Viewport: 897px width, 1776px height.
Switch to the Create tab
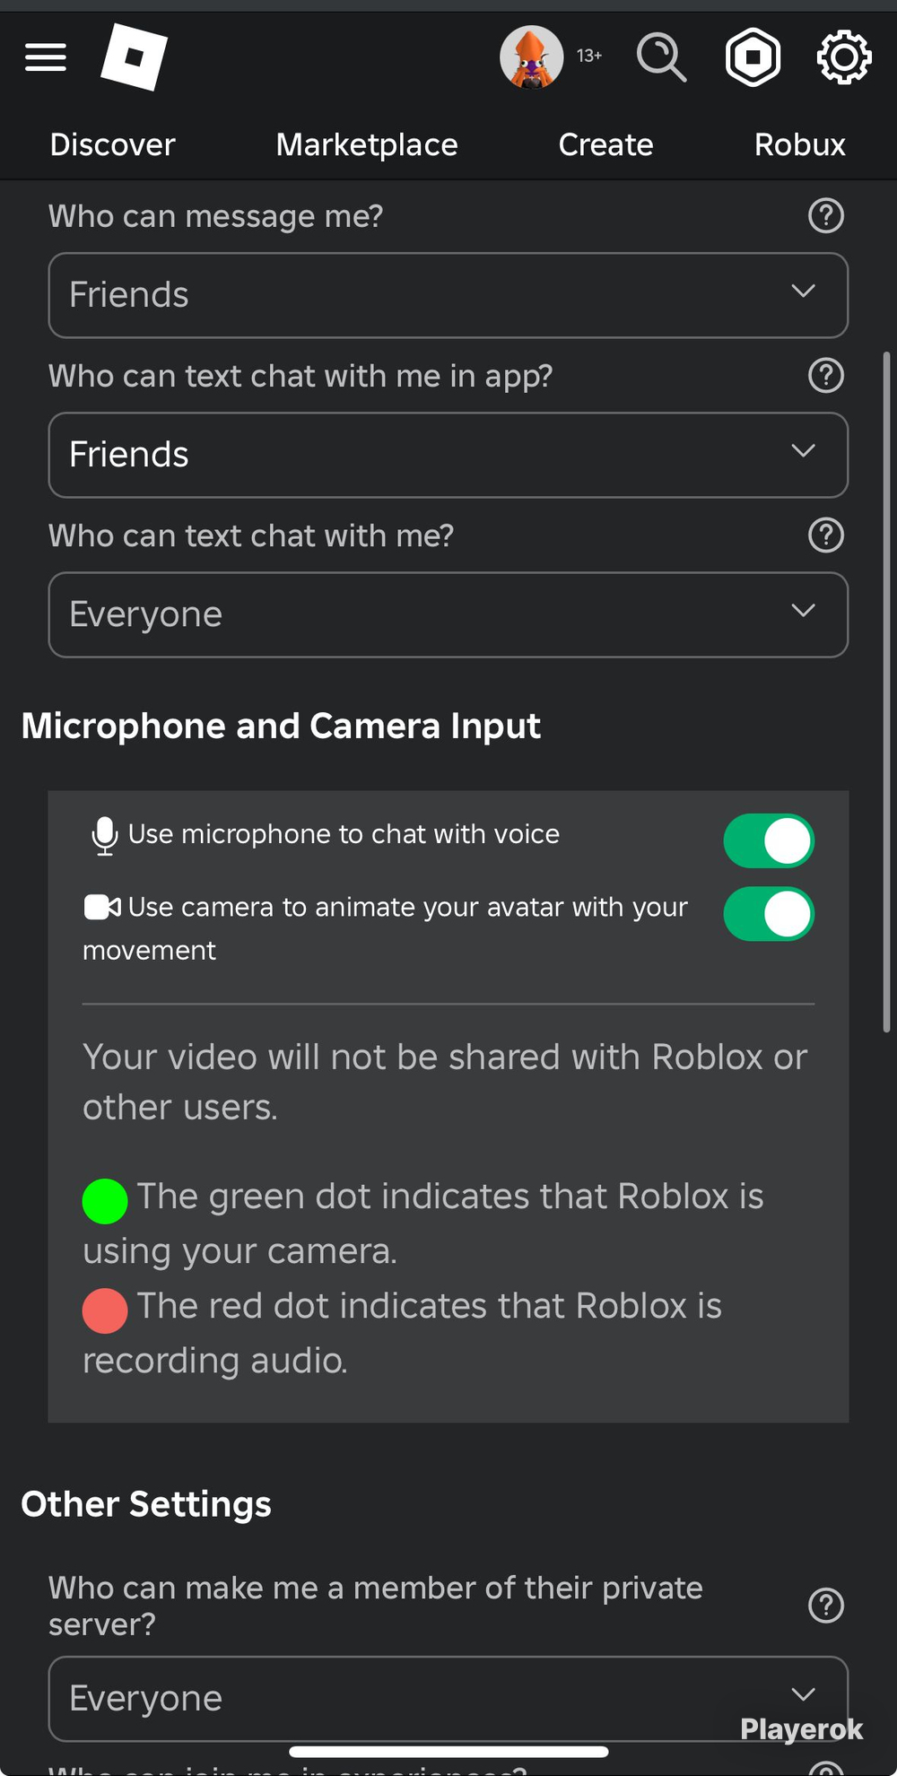pos(605,144)
